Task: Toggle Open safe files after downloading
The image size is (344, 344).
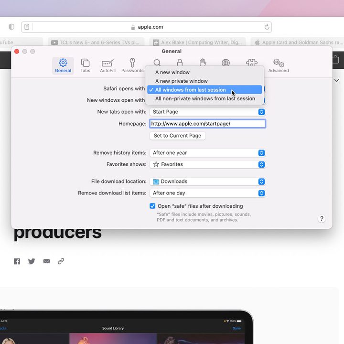Action: [x=152, y=206]
